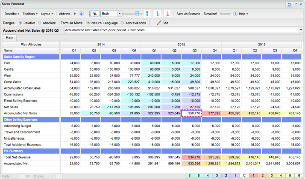Viewport: 305px width, 179px height.
Task: Select the Relative ranges radio button
Action: 20,23
